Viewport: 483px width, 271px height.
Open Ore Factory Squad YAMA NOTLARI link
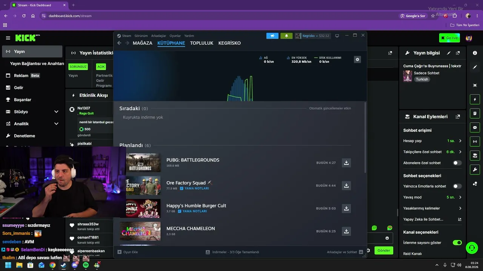point(194,189)
